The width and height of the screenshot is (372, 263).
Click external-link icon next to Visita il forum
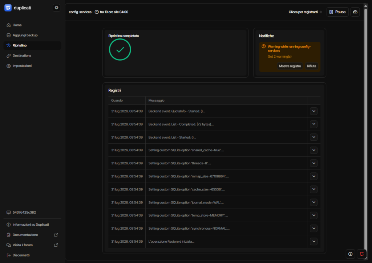click(x=56, y=245)
